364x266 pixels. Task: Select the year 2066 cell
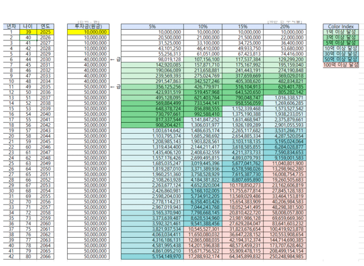point(45,256)
